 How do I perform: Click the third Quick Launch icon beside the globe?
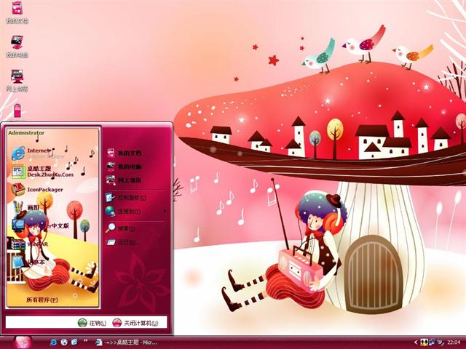click(74, 342)
